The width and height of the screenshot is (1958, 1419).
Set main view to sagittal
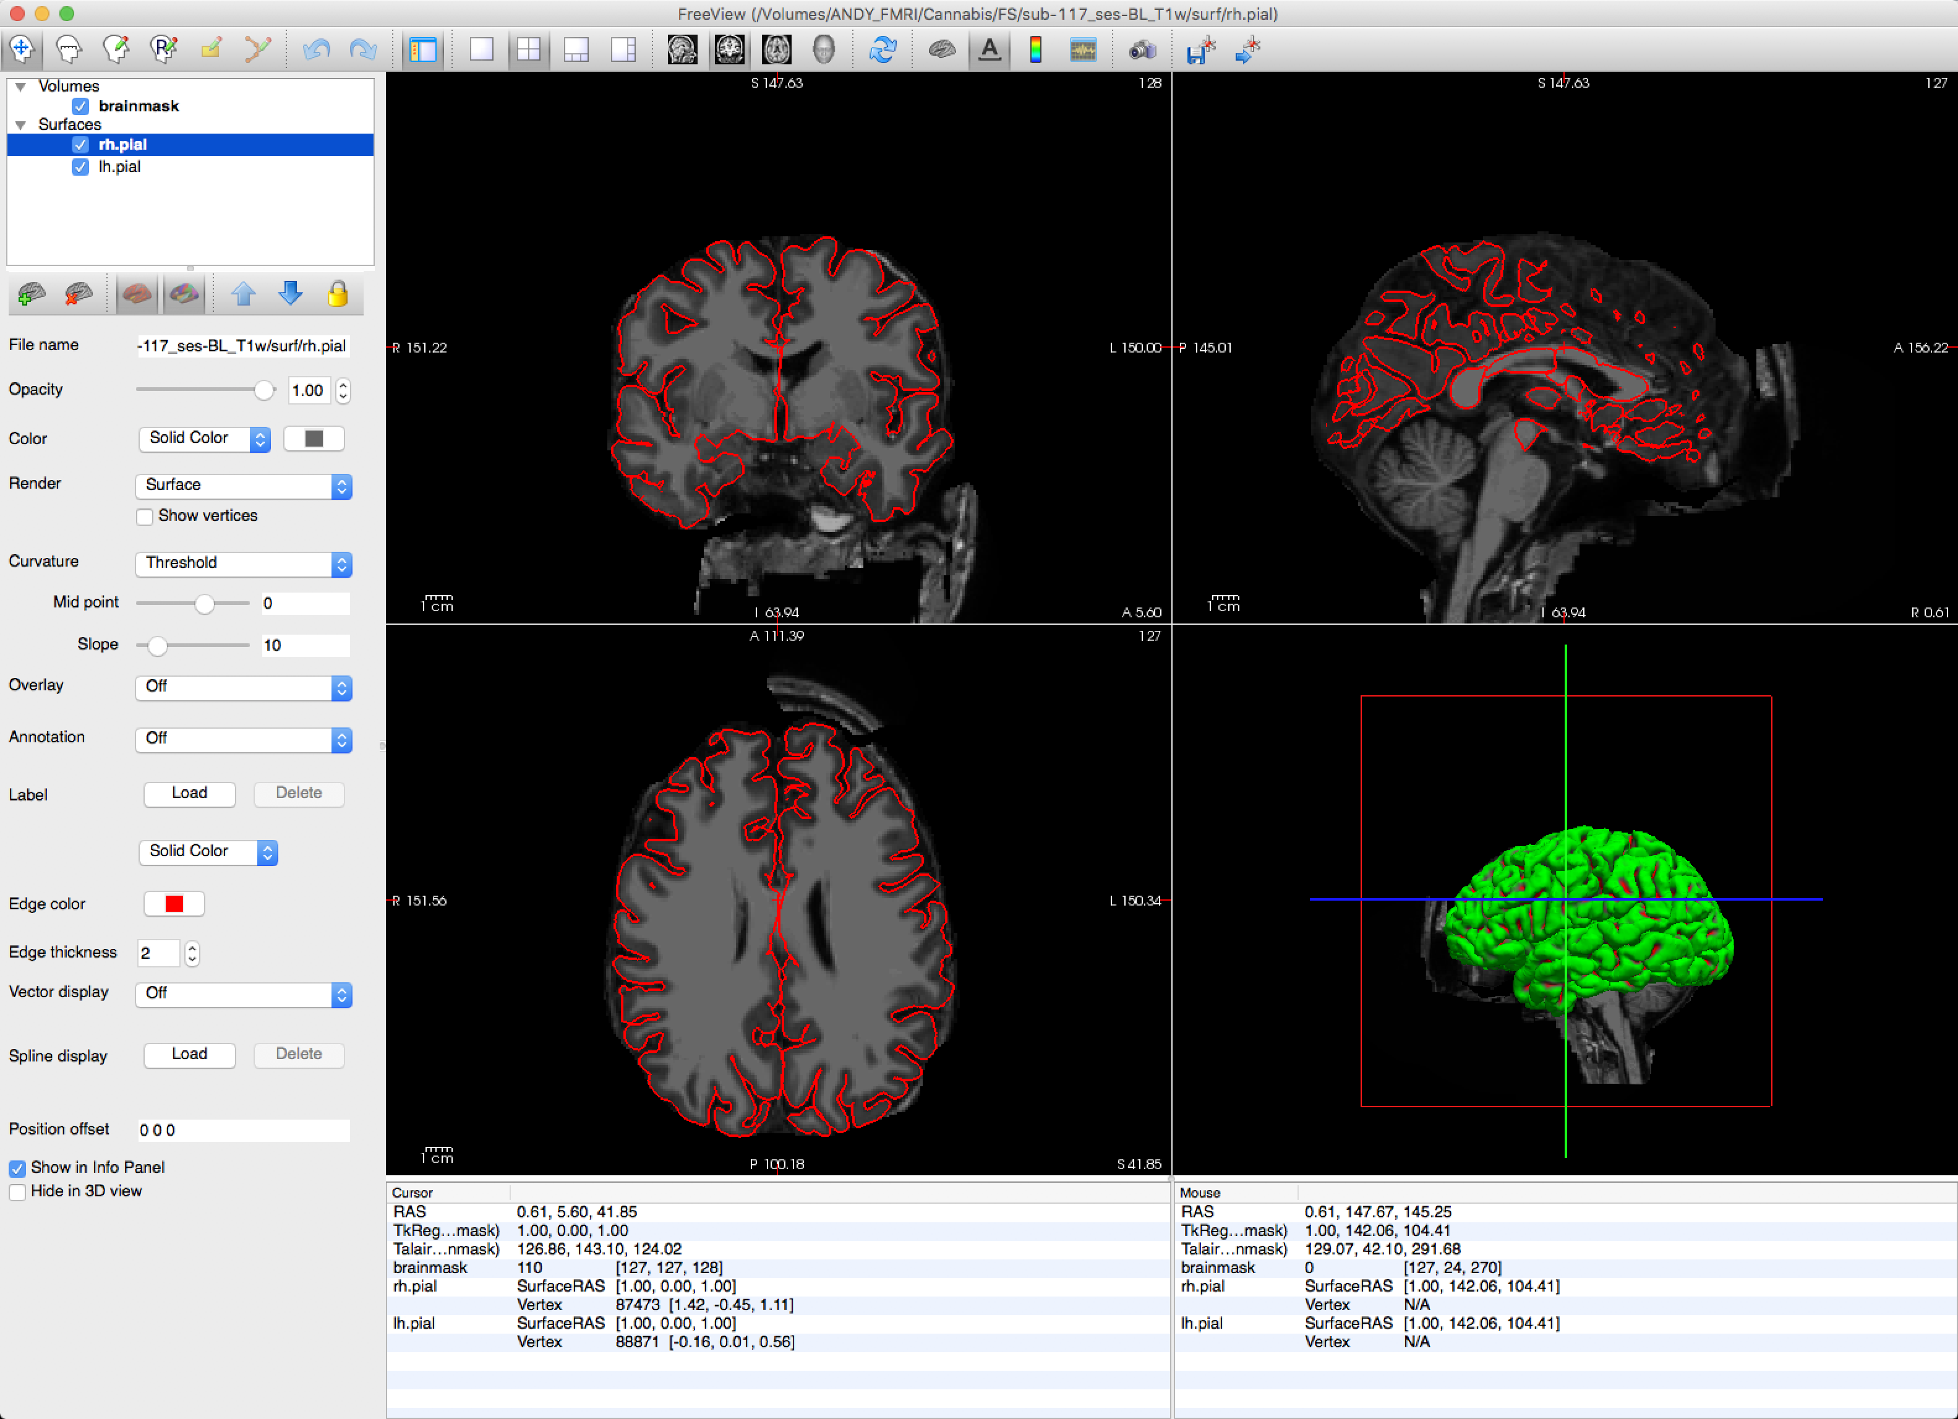[682, 49]
